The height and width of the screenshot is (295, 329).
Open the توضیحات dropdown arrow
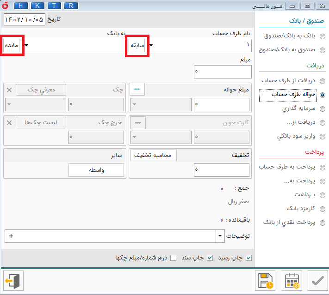pyautogui.click(x=220, y=236)
